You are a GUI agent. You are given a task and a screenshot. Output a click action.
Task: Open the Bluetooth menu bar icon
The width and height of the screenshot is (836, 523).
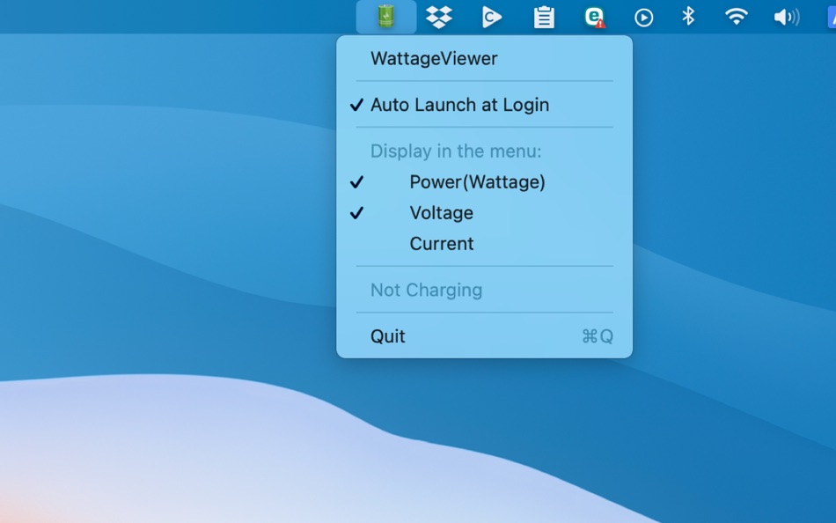688,17
